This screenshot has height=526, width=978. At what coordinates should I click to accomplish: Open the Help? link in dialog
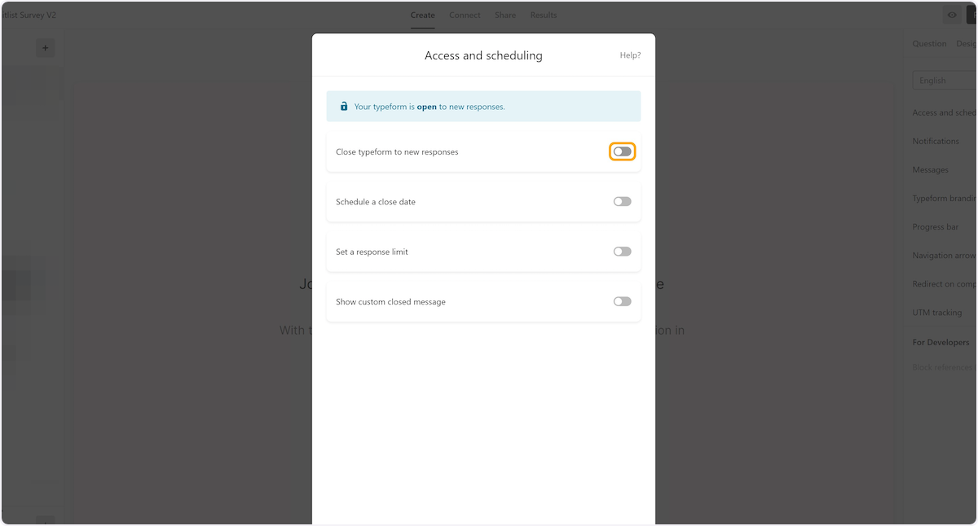[630, 55]
